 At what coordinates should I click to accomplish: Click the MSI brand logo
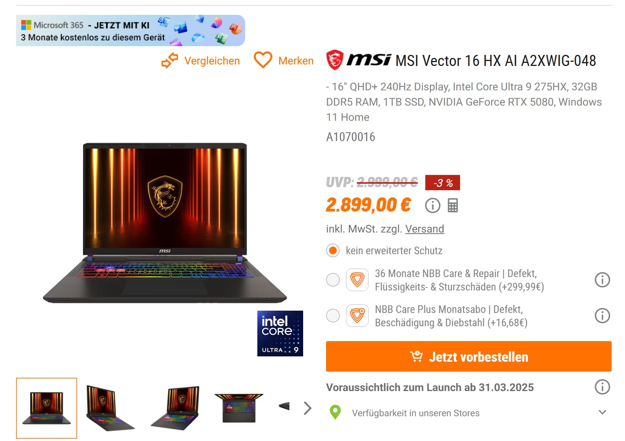359,60
